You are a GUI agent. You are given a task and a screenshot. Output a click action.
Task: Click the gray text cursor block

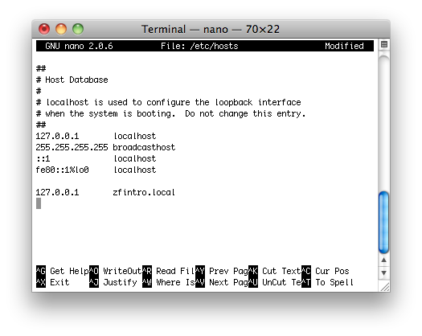coord(39,203)
